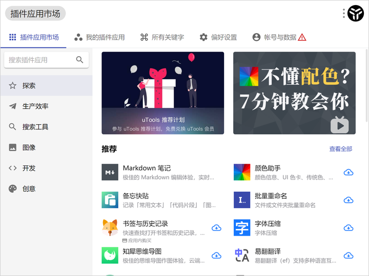Select the 搜索工具 category
The image size is (369, 276).
point(46,127)
